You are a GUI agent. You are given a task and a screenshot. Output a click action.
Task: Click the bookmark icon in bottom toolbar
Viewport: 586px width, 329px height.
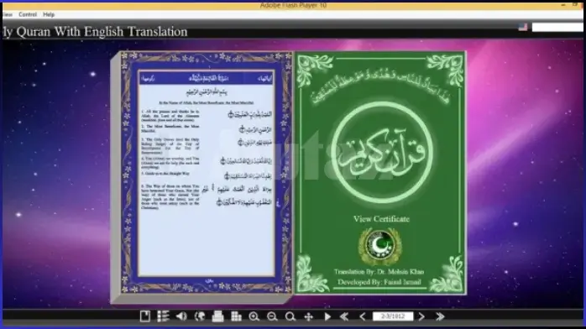[x=144, y=316]
